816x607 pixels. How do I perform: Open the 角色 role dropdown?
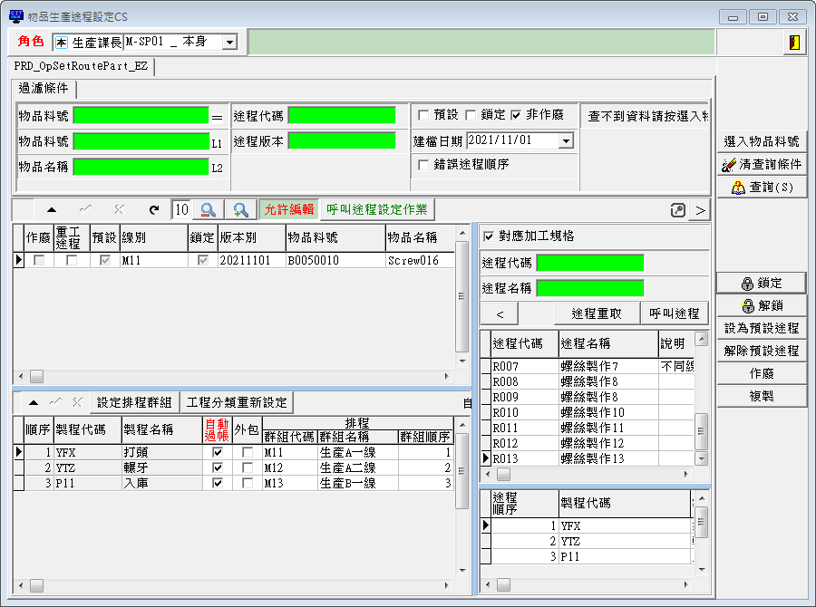point(228,42)
